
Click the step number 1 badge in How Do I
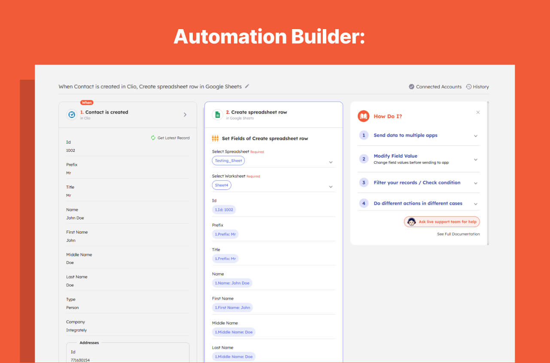point(364,135)
